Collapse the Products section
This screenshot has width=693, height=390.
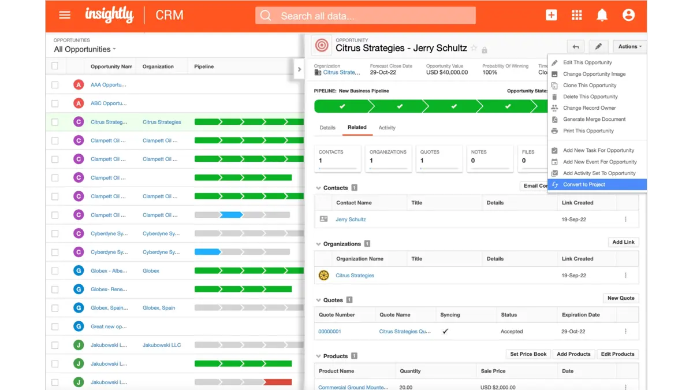(x=318, y=356)
